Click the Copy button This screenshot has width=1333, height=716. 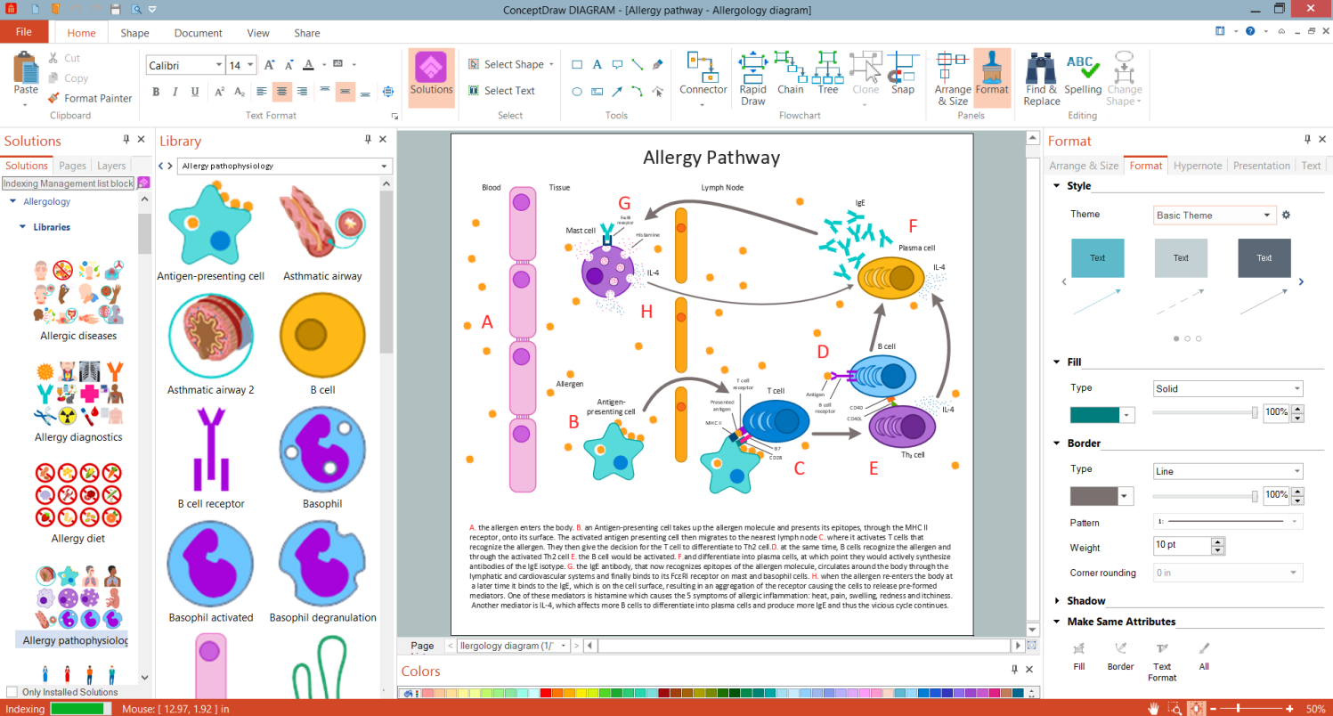(67, 78)
